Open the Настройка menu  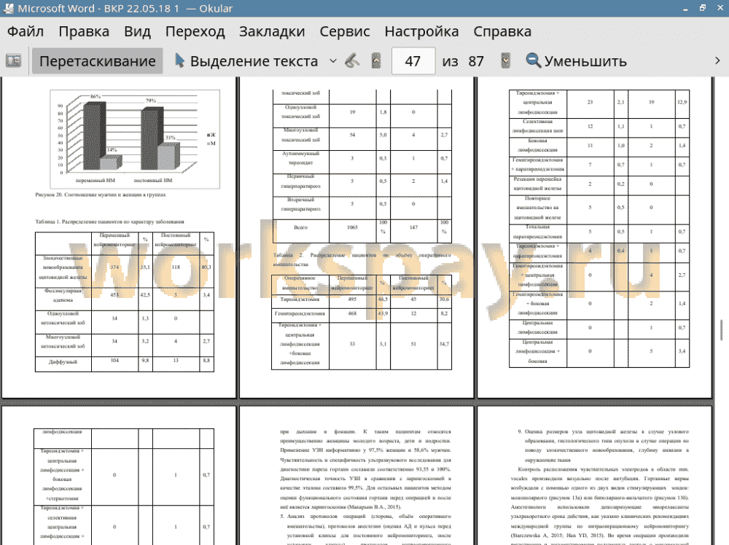pyautogui.click(x=421, y=31)
